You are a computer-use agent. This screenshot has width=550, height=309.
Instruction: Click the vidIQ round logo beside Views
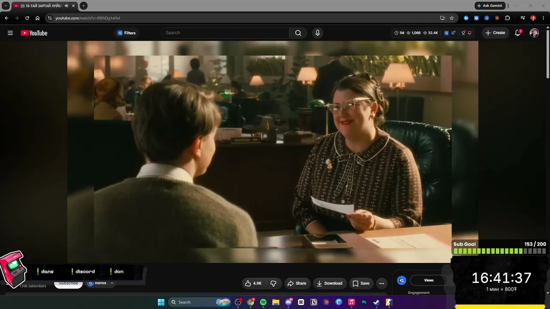tap(402, 280)
